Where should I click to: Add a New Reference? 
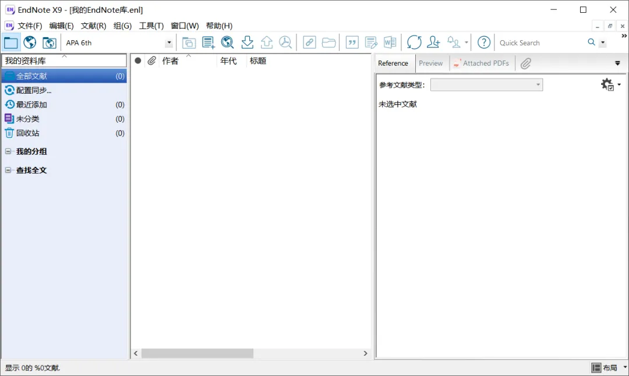[208, 42]
